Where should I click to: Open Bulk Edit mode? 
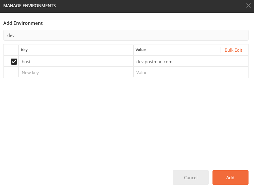pyautogui.click(x=233, y=50)
